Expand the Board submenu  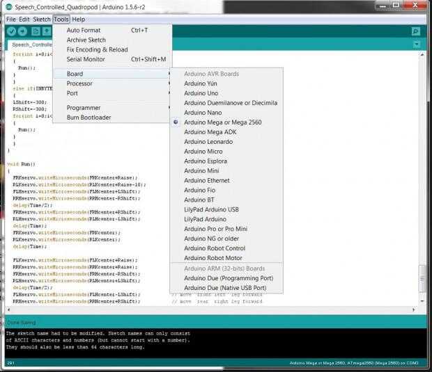point(112,74)
